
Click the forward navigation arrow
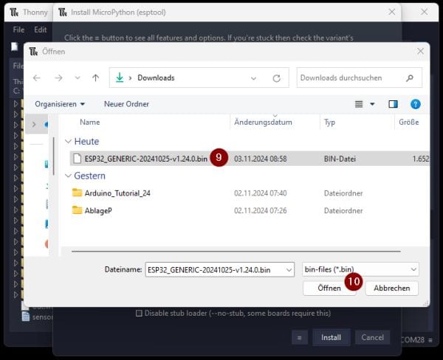(x=57, y=77)
